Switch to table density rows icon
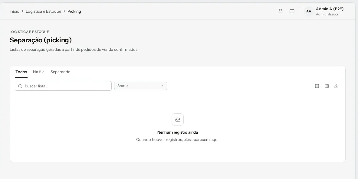Image resolution: width=358 pixels, height=179 pixels. [317, 86]
